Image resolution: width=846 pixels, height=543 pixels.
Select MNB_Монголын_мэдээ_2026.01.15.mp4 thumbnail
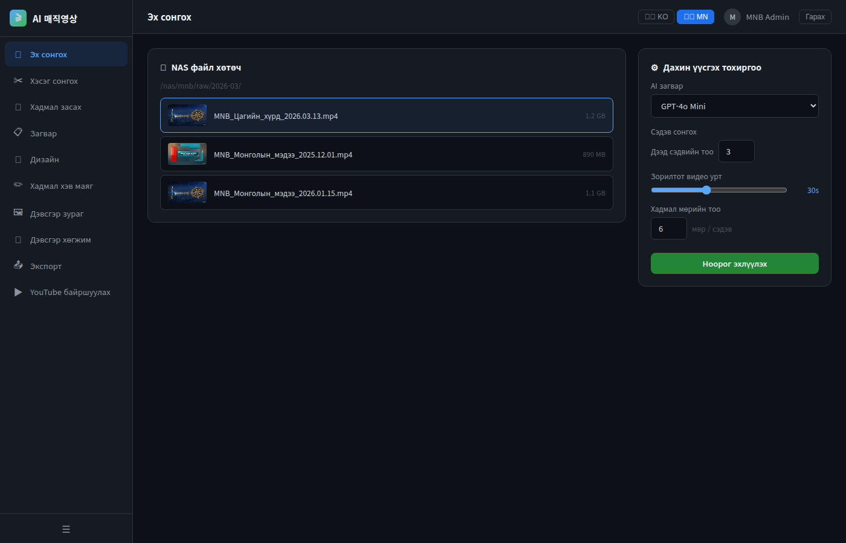coord(187,192)
